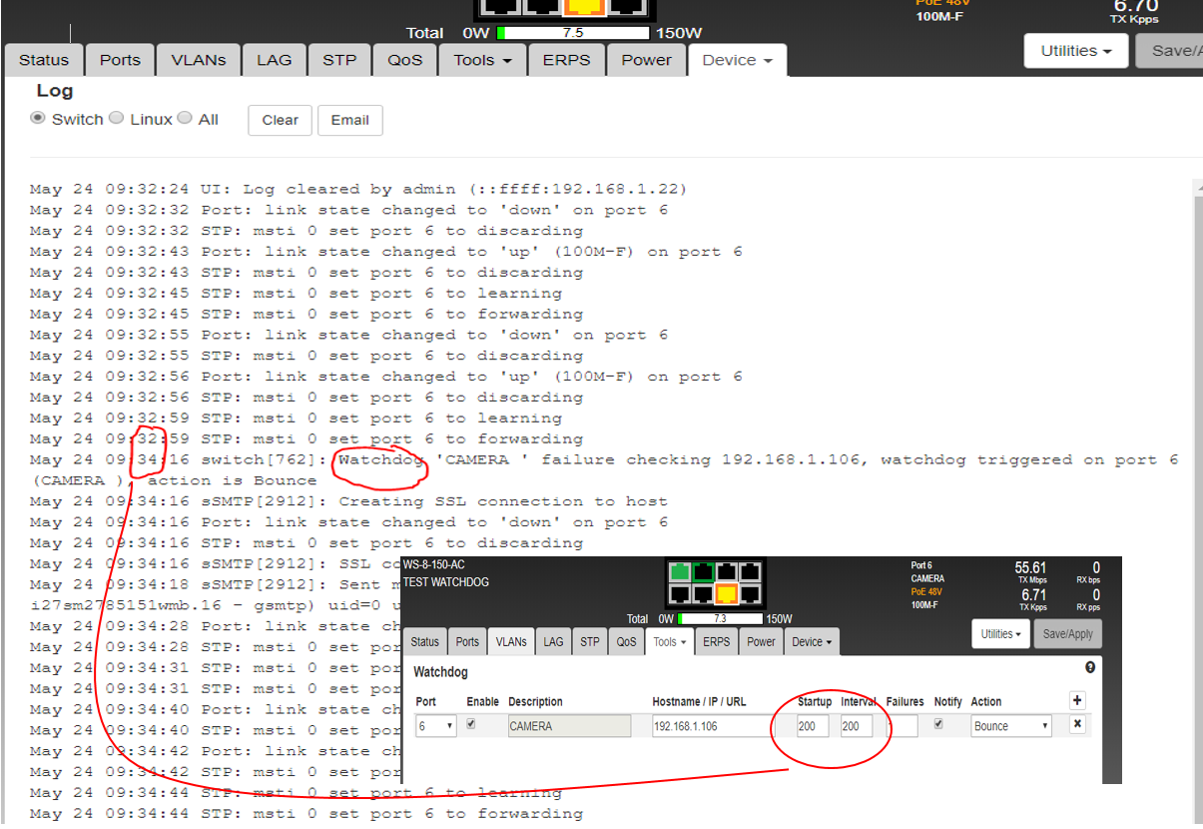Click the Email button beside Clear

click(349, 120)
